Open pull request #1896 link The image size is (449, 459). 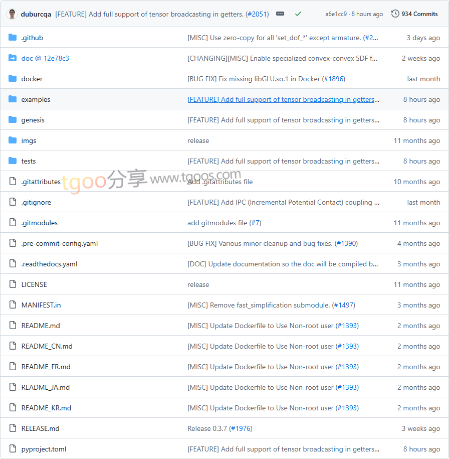(x=333, y=79)
